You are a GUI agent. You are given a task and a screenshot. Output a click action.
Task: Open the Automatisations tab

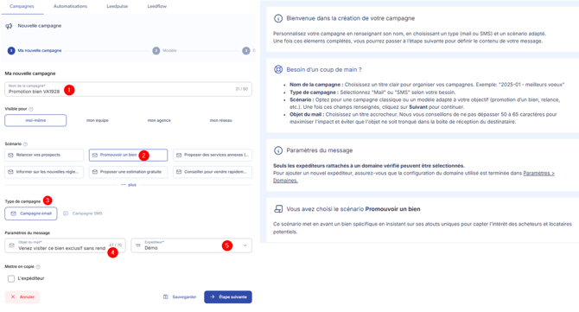click(70, 6)
